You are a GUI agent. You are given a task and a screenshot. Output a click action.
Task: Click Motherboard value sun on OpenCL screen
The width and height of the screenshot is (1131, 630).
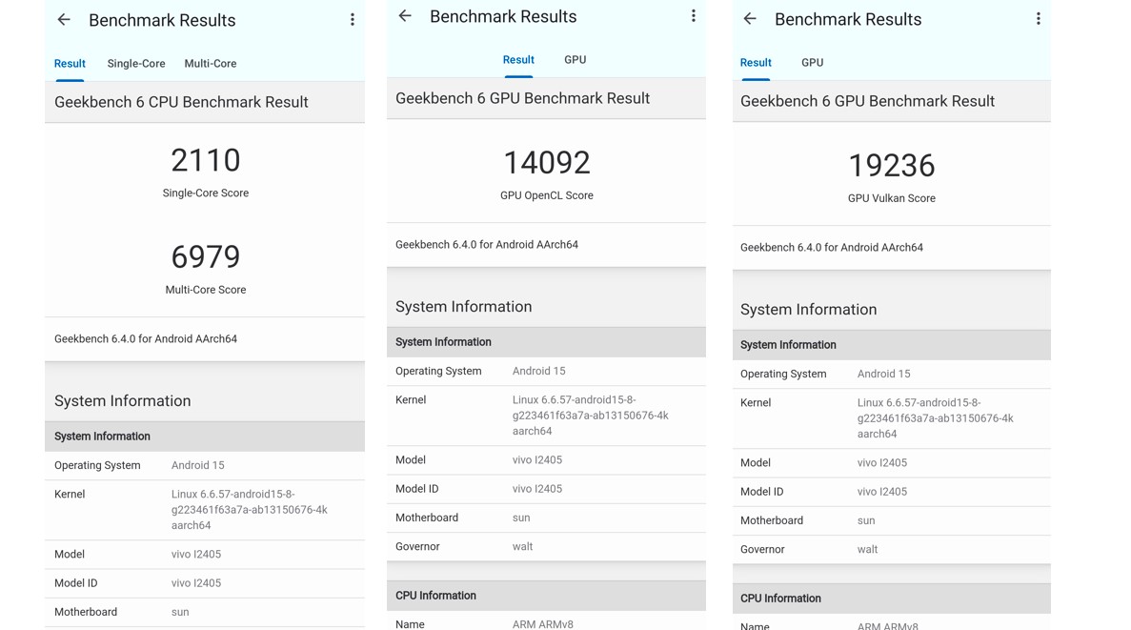(x=521, y=518)
